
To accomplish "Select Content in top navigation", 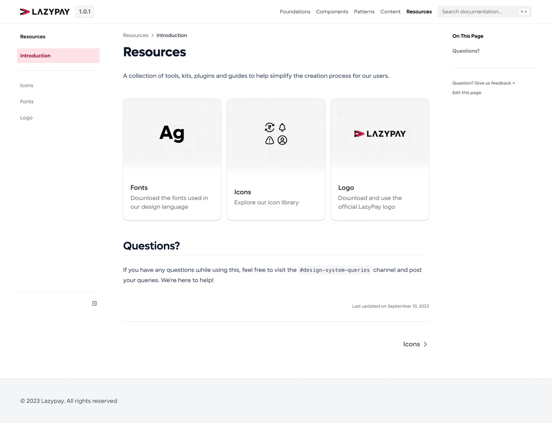I will (x=390, y=12).
